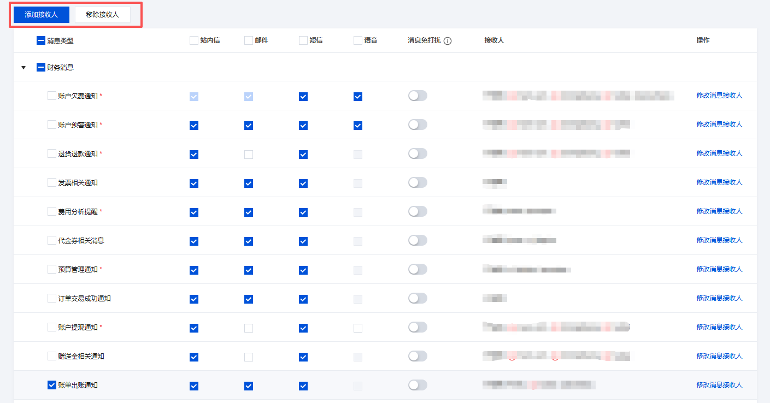Image resolution: width=770 pixels, height=403 pixels.
Task: Uncheck 语音 for 账户预警通知
Action: [x=358, y=126]
